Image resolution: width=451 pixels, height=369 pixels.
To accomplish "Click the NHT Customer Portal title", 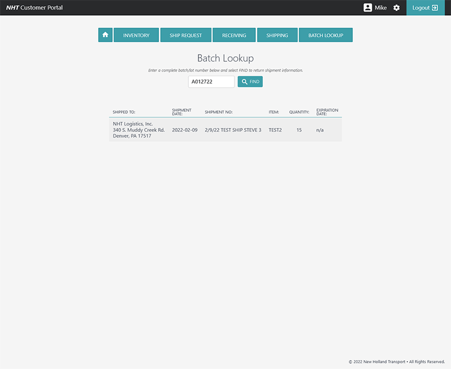I will [34, 8].
